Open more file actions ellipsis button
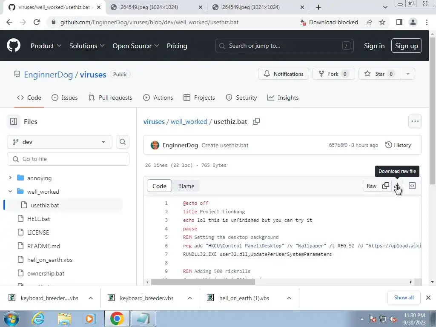Viewport: 436px width, 327px height. click(415, 121)
